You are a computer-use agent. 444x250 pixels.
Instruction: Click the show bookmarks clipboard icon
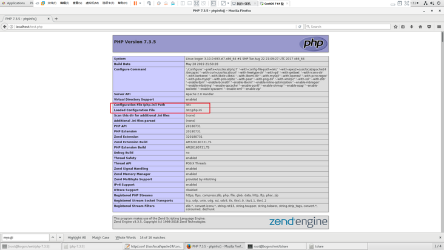click(403, 27)
